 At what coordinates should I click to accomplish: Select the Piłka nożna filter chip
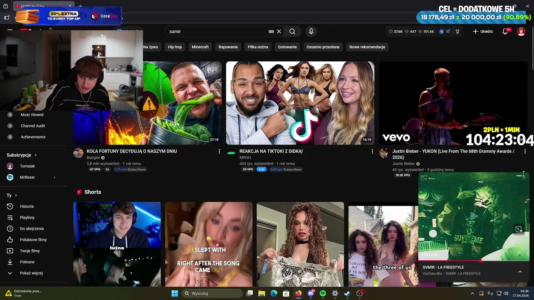tap(258, 47)
